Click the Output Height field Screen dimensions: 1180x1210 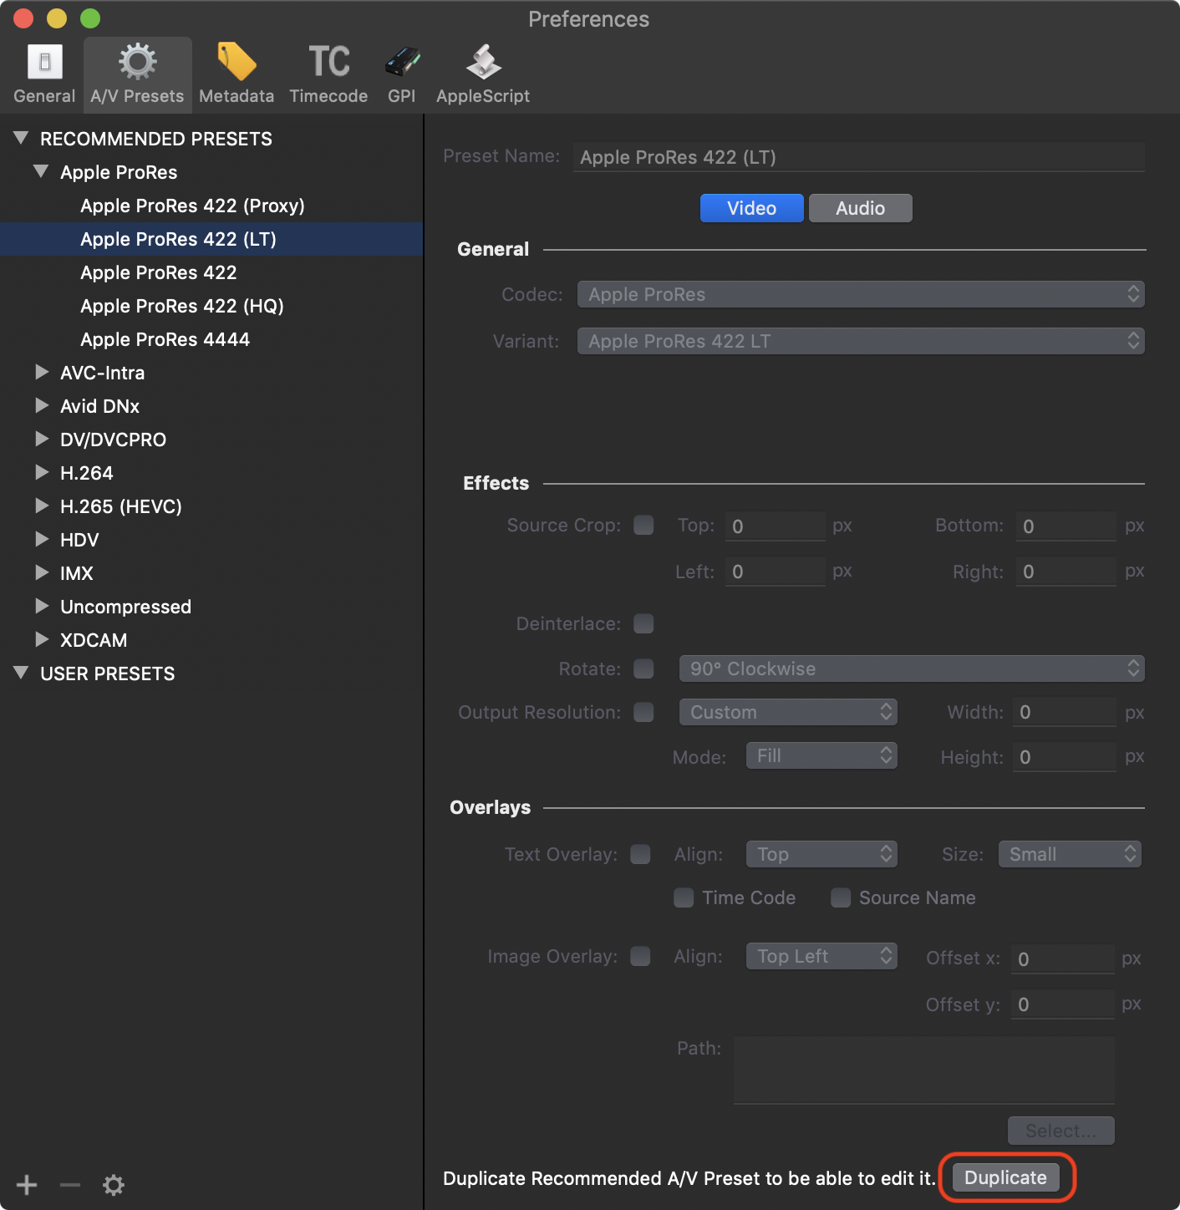(x=1065, y=757)
